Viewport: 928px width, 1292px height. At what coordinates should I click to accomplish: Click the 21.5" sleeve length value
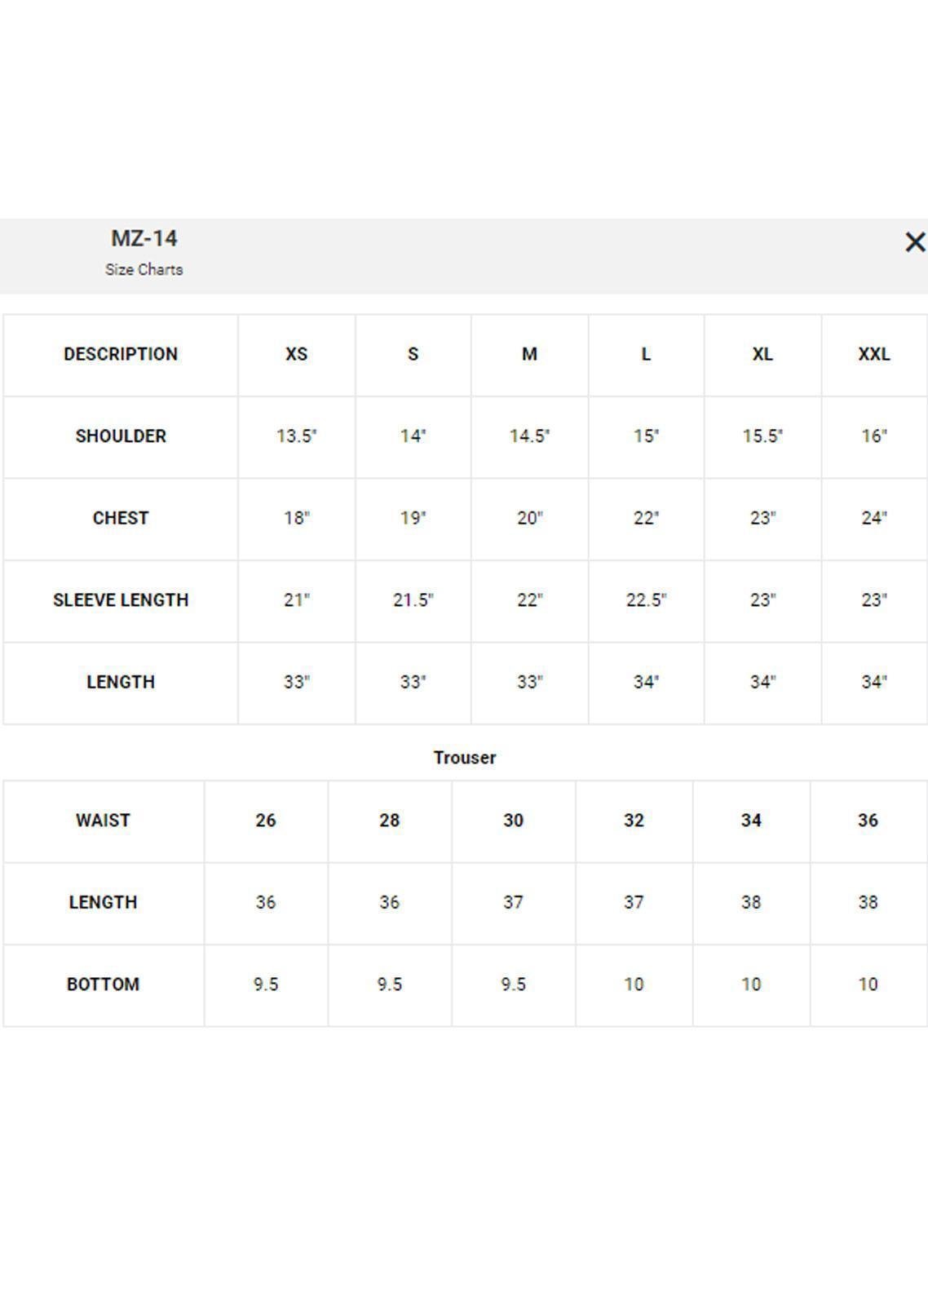point(413,600)
